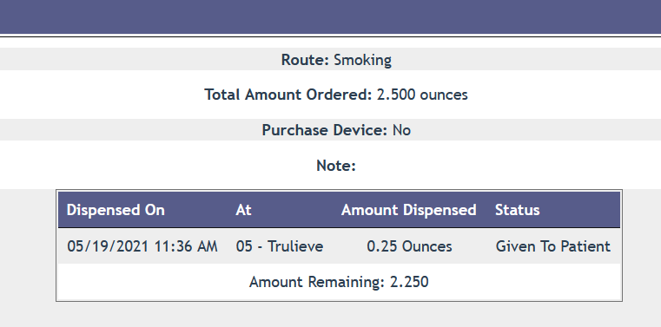Screen dimensions: 661x327
Task: Click the purple header banner
Action: [330, 16]
